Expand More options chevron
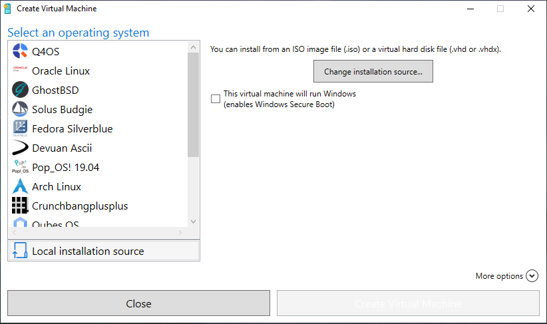 [532, 276]
